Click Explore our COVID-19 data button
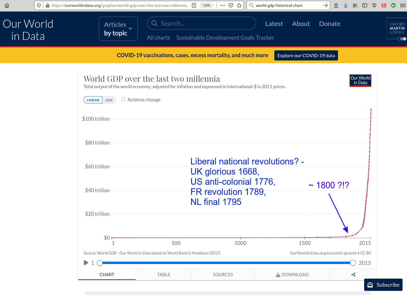The image size is (407, 295). [306, 55]
